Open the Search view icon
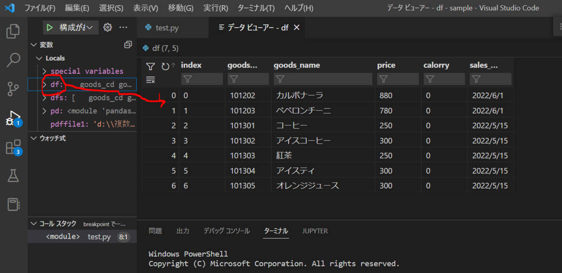Viewport: 562px width, 273px height. (x=13, y=60)
